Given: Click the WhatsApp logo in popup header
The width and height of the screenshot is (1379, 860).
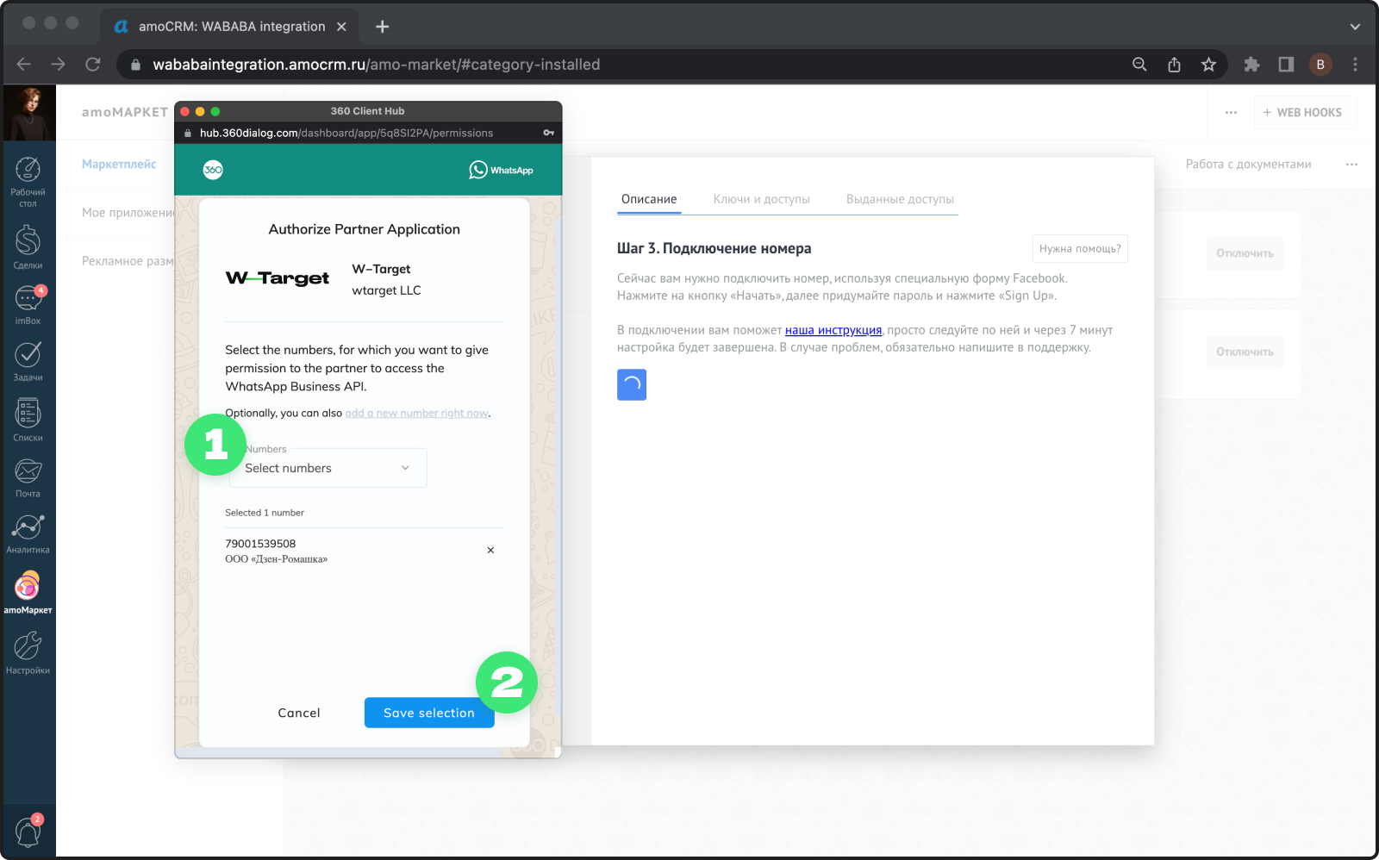Looking at the screenshot, I should pos(501,170).
